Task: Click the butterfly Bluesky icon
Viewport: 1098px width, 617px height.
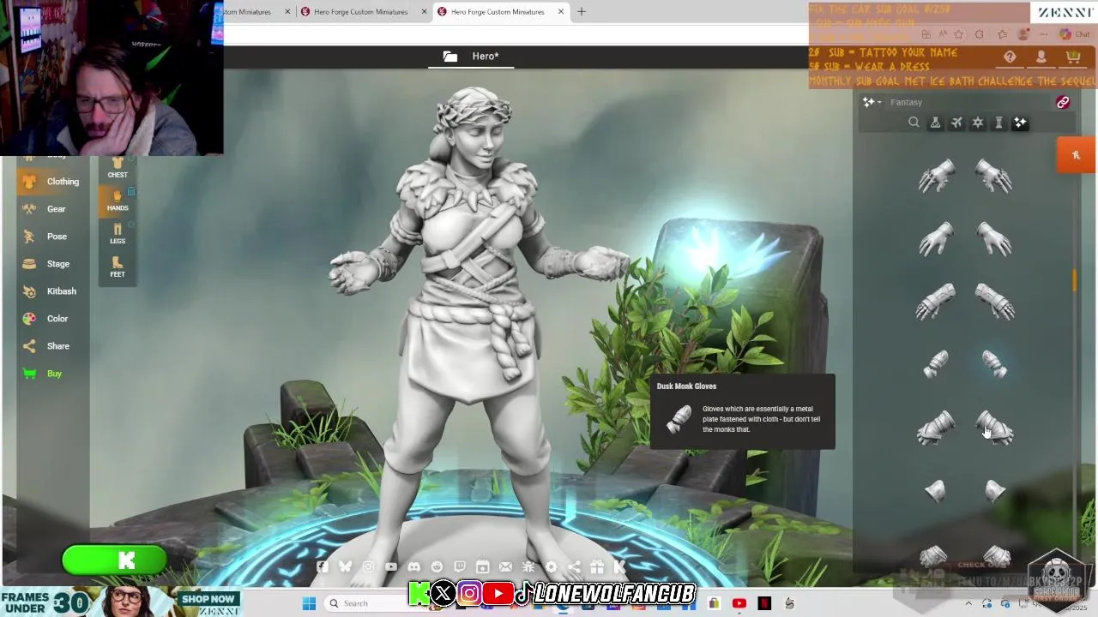Action: click(x=345, y=566)
